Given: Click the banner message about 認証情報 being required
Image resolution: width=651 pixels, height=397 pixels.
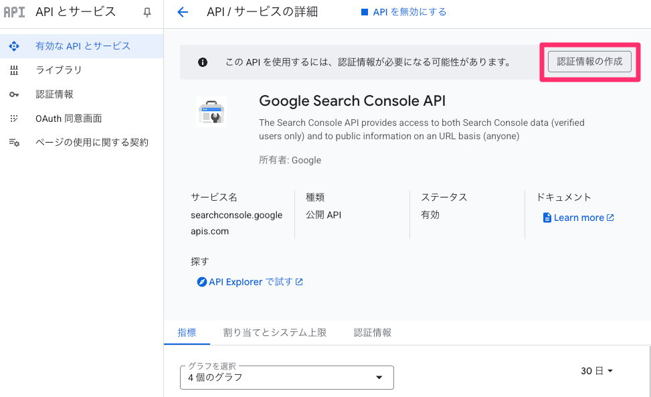Looking at the screenshot, I should coord(368,62).
